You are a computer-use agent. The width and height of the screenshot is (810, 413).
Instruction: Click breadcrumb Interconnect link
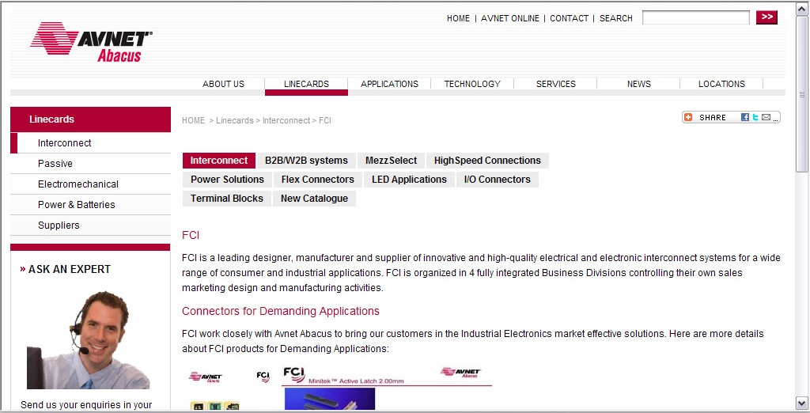286,120
